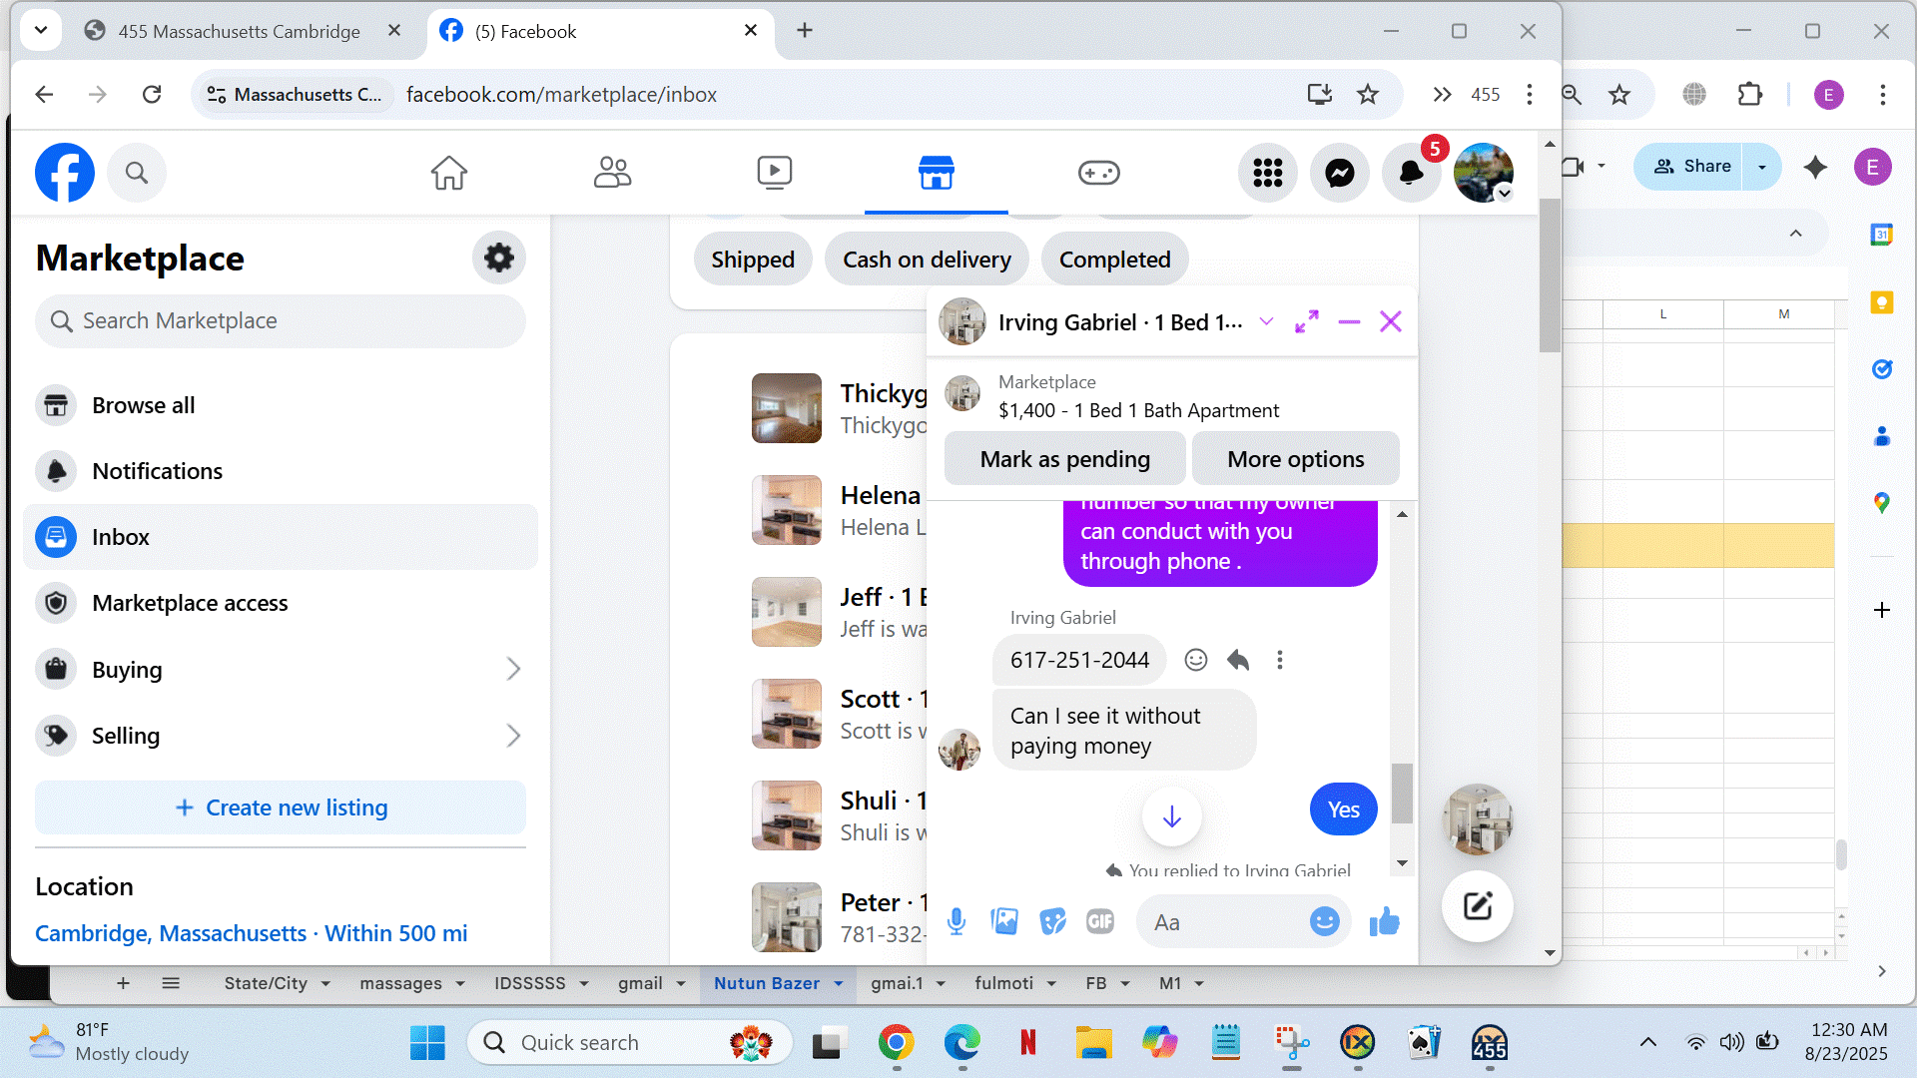Image resolution: width=1917 pixels, height=1078 pixels.
Task: Click Mark as pending button
Action: 1064,459
